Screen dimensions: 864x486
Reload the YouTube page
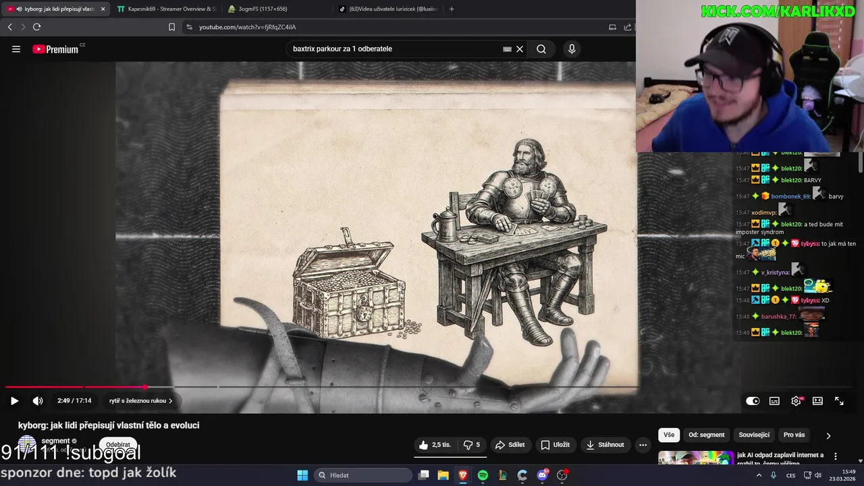(36, 27)
